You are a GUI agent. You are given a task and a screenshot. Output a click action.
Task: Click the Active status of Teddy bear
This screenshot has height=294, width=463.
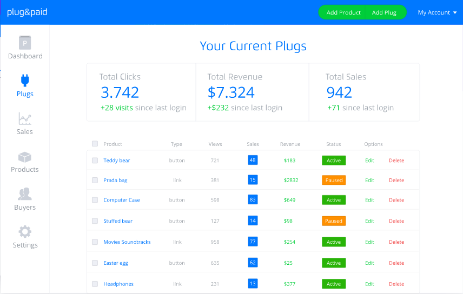point(334,161)
